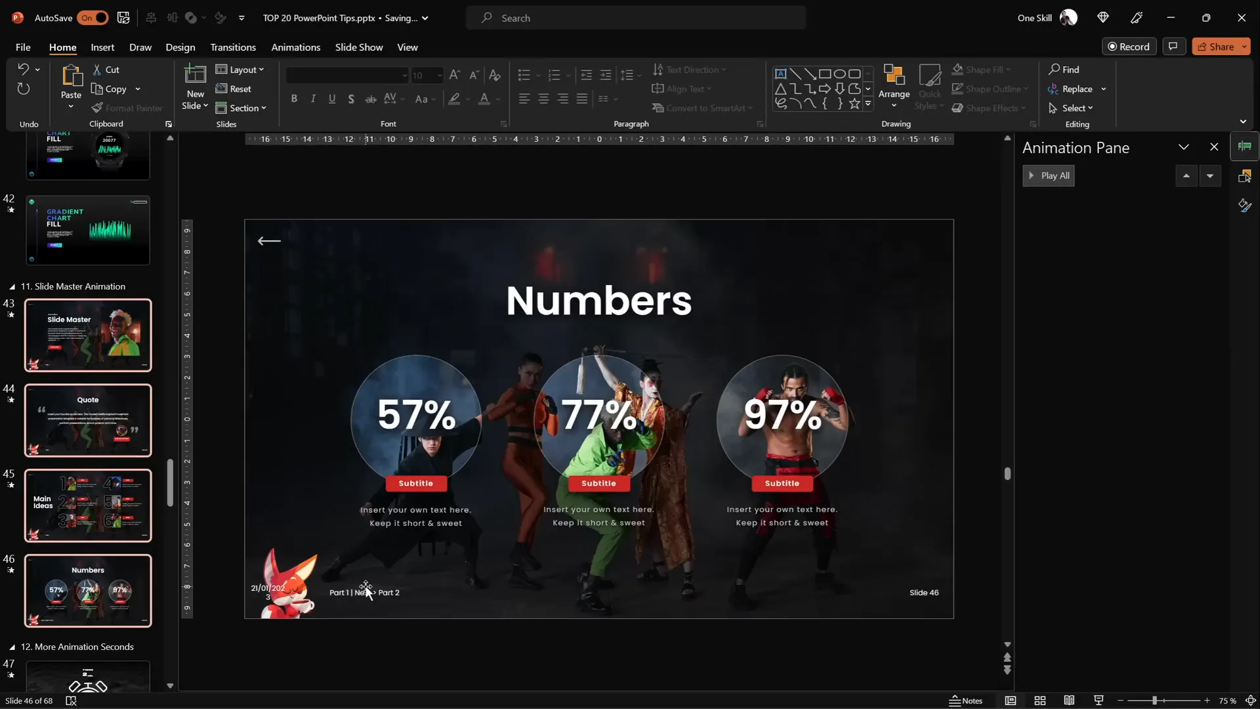Click the Cut scissors icon

tap(97, 70)
